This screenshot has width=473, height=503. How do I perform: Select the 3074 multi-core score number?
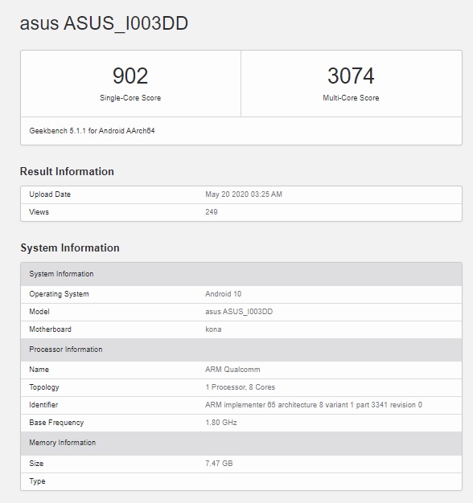(351, 76)
